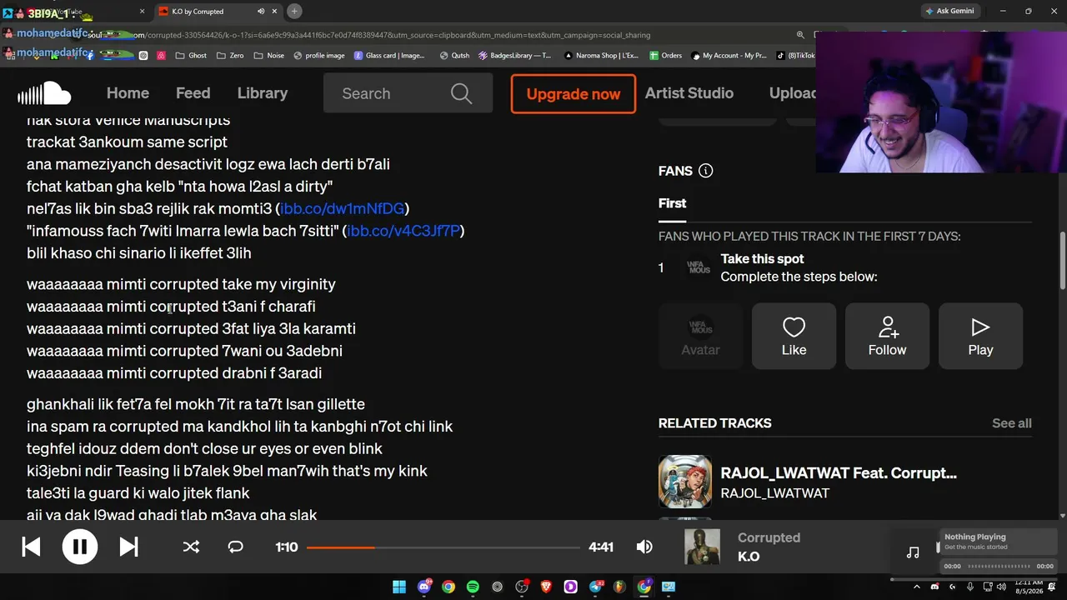Viewport: 1067px width, 600px height.
Task: Click the page vertical scrollbar
Action: pyautogui.click(x=1062, y=261)
